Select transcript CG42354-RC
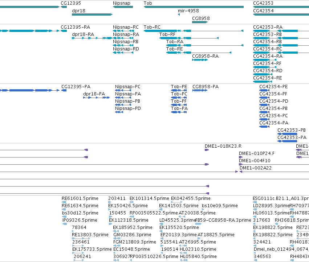This screenshot has width=309, height=262. click(281, 53)
